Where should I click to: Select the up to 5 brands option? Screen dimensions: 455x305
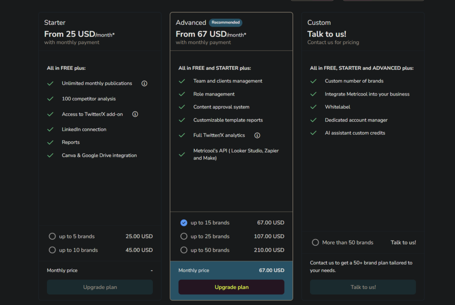point(52,237)
